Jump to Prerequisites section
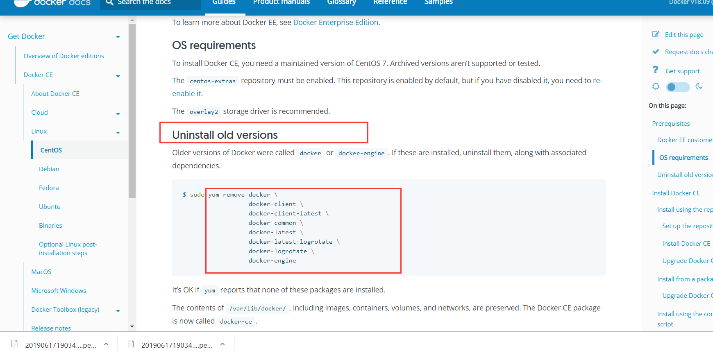Image resolution: width=713 pixels, height=351 pixels. point(671,124)
